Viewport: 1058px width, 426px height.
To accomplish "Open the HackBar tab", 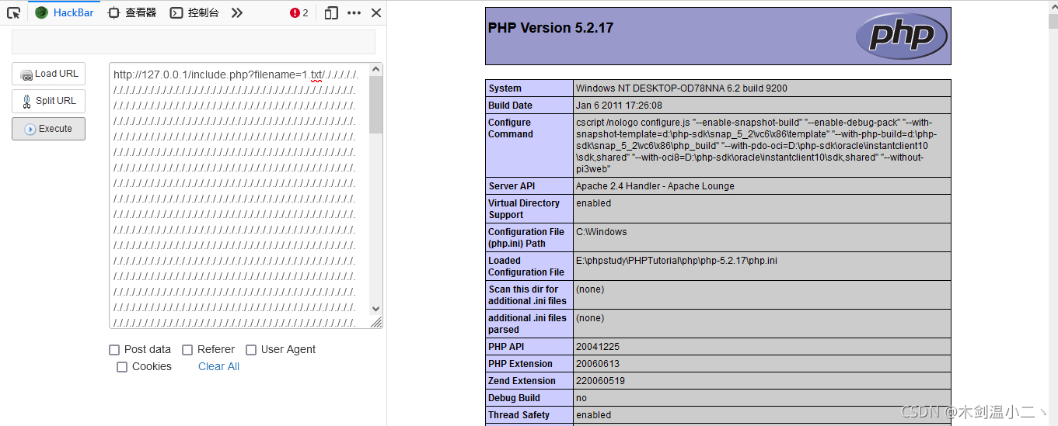I will click(x=65, y=12).
